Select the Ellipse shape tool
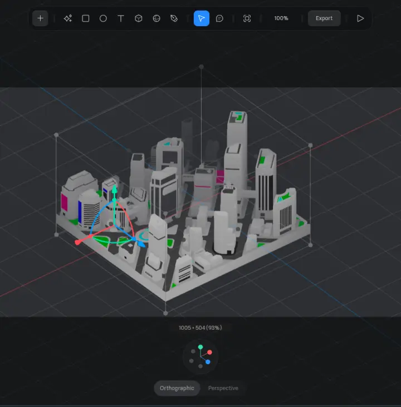 tap(103, 18)
